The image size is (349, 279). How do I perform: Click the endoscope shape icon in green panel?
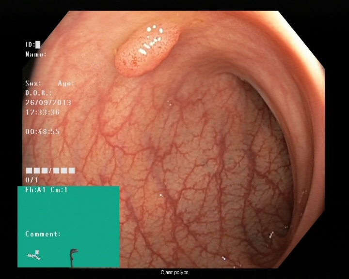74,258
